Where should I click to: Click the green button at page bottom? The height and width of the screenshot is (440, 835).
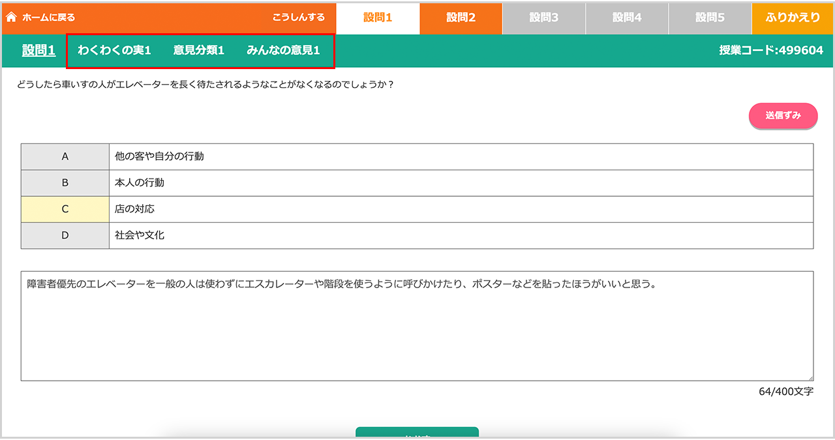click(x=417, y=433)
